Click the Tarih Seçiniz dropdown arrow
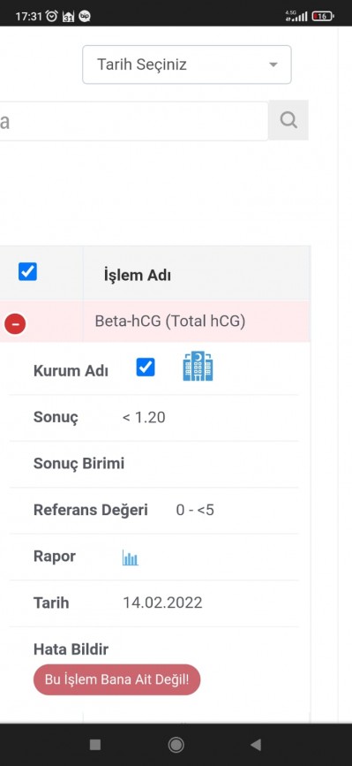 click(273, 65)
